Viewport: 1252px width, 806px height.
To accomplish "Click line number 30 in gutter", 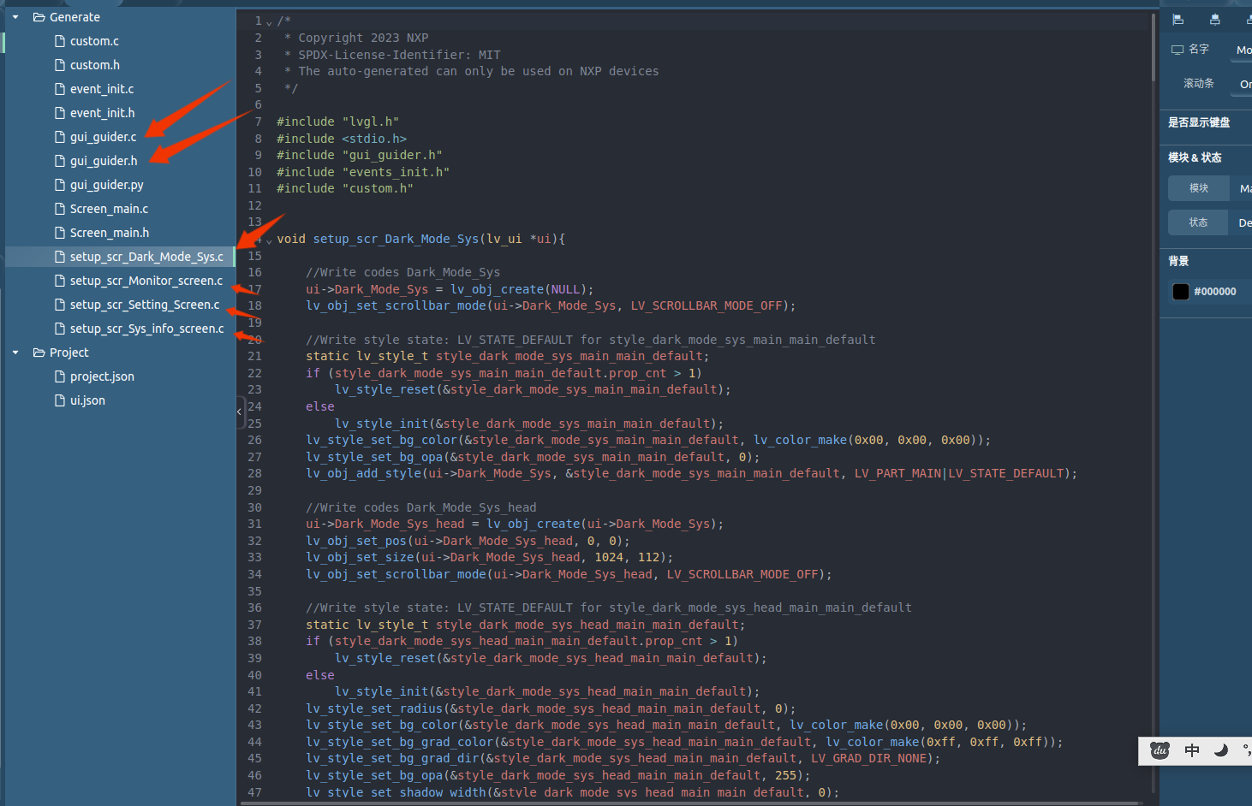I will pos(254,507).
